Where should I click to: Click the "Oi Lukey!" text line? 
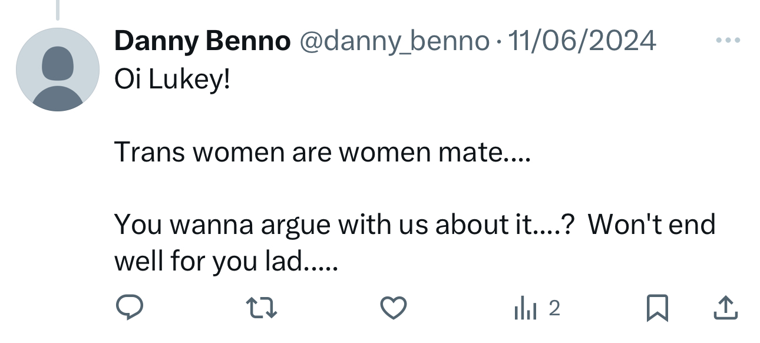(171, 80)
